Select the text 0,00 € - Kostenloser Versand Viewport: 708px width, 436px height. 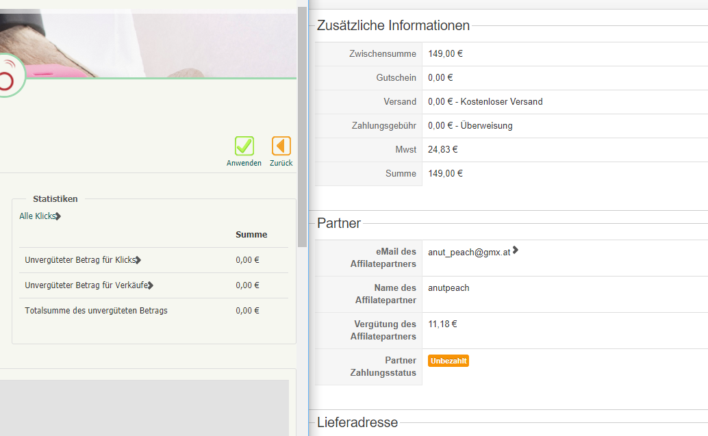tap(485, 101)
